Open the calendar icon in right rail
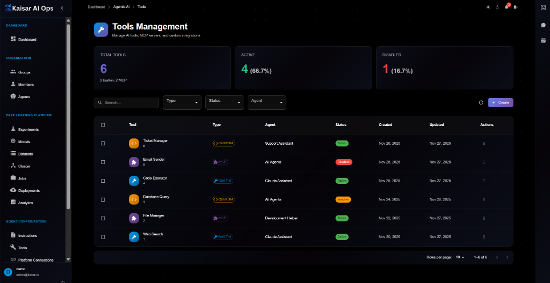Screen dimensions: 550x283 (x=543, y=41)
